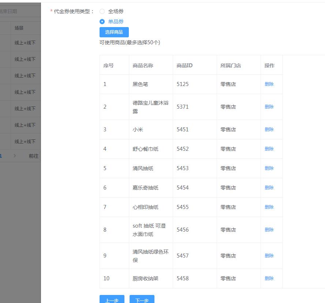Delete the 小米 product row
This screenshot has width=325, height=303.
click(x=269, y=129)
